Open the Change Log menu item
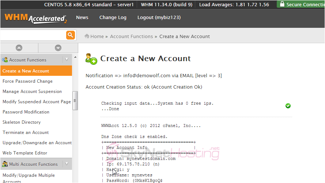 coord(113,18)
